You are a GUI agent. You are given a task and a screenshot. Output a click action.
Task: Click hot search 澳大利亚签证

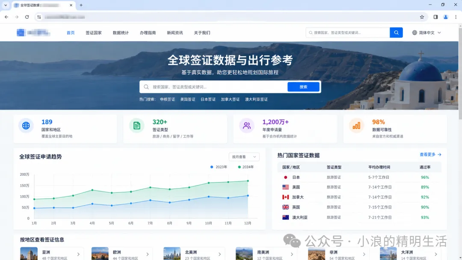coord(256,100)
